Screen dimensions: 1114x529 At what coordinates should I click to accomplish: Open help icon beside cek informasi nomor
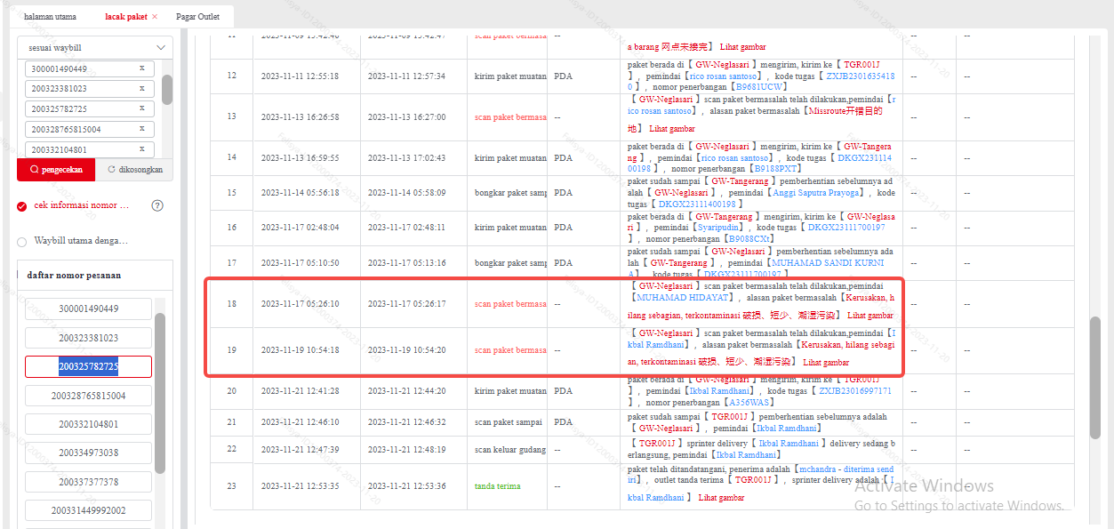(157, 205)
